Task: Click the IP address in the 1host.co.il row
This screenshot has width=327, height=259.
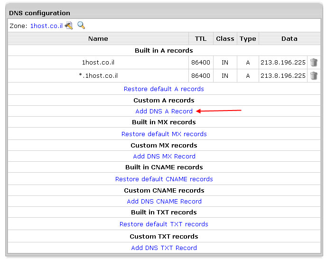Action: point(283,63)
